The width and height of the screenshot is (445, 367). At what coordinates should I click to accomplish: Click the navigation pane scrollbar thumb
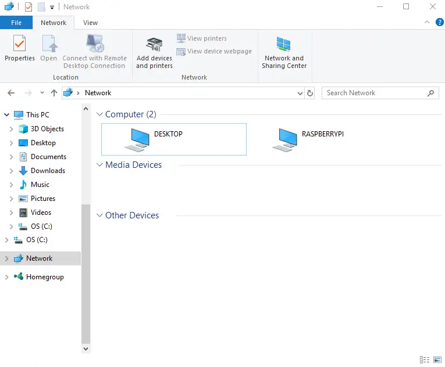86,274
